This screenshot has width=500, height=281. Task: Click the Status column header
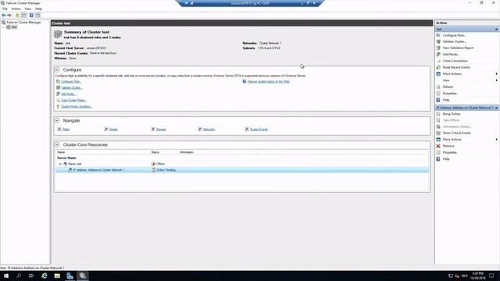(x=155, y=152)
